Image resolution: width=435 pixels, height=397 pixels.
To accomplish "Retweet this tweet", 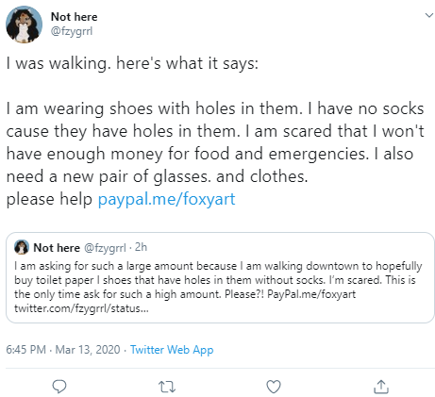I will [x=167, y=387].
